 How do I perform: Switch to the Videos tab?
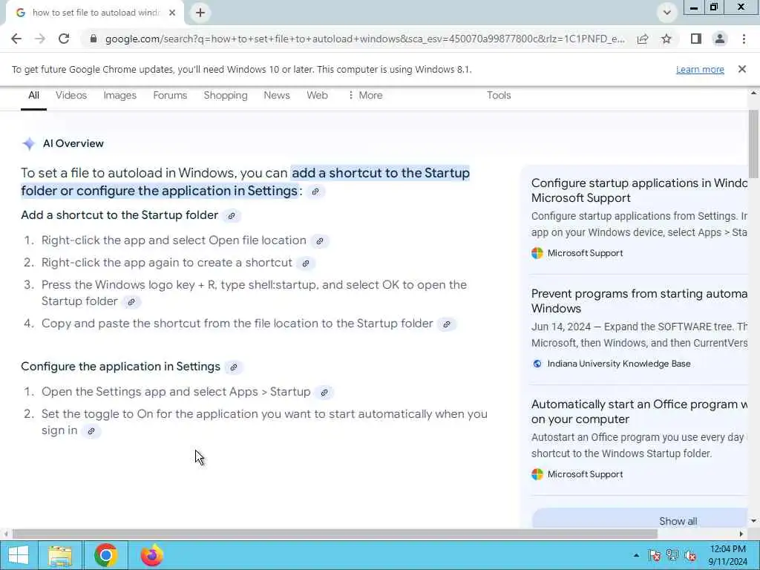click(71, 96)
